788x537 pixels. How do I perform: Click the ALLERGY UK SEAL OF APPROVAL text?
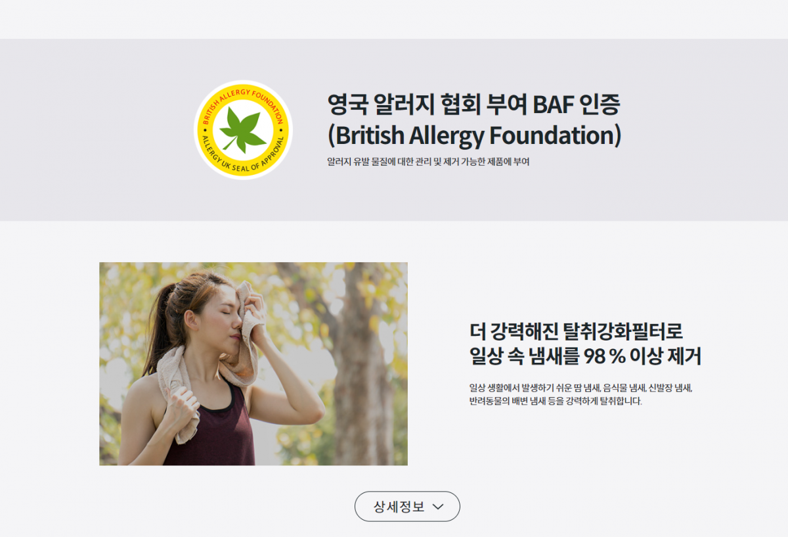click(242, 158)
